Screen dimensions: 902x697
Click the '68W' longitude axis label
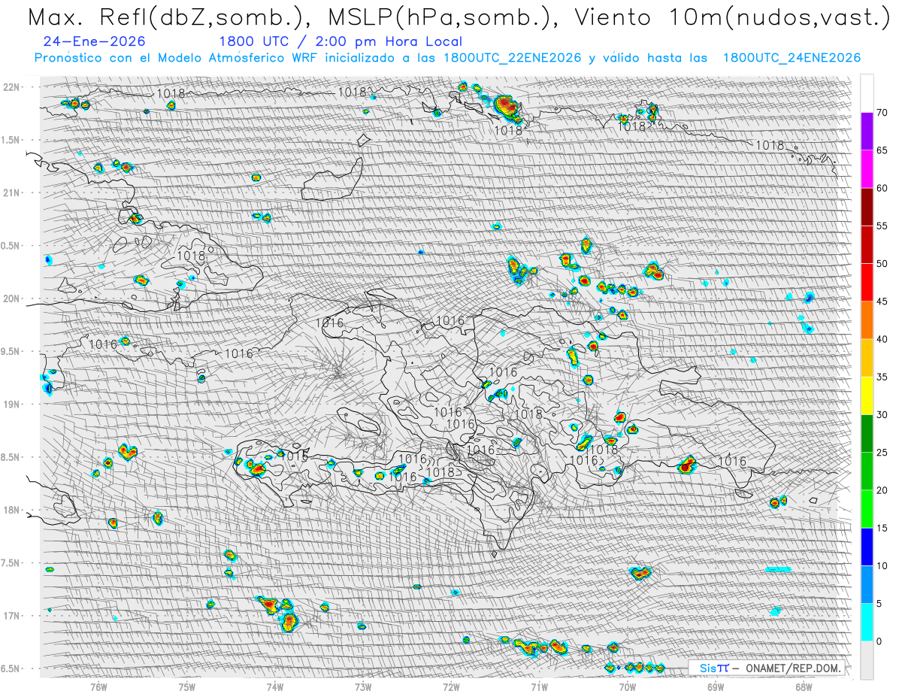click(804, 686)
